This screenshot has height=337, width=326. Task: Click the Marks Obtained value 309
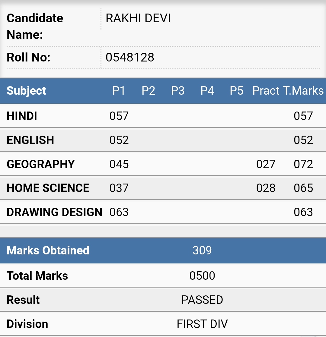click(x=202, y=250)
